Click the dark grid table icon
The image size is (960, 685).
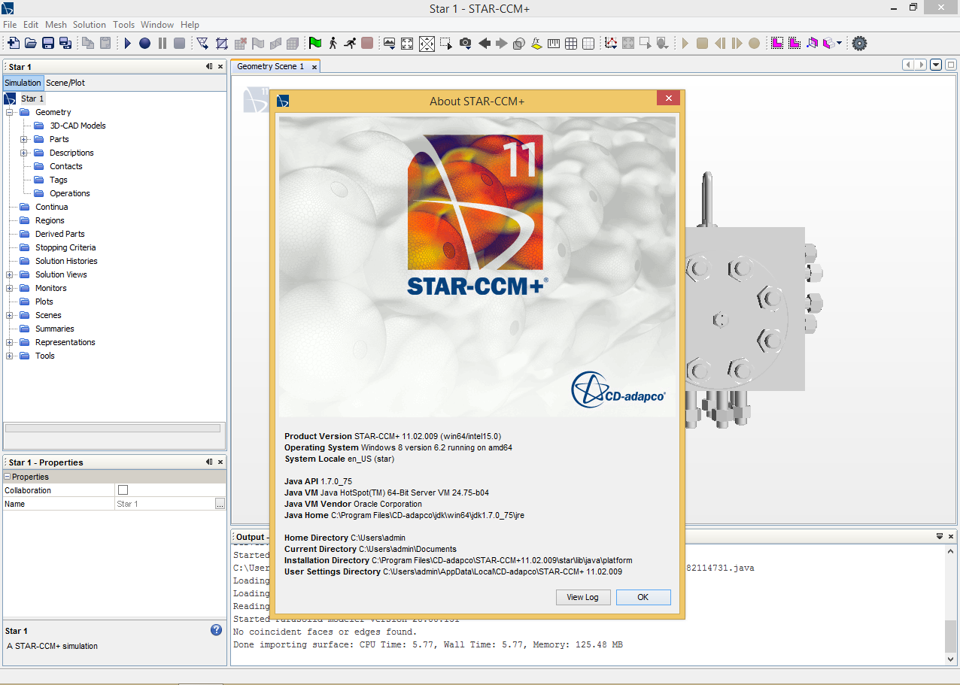click(571, 44)
